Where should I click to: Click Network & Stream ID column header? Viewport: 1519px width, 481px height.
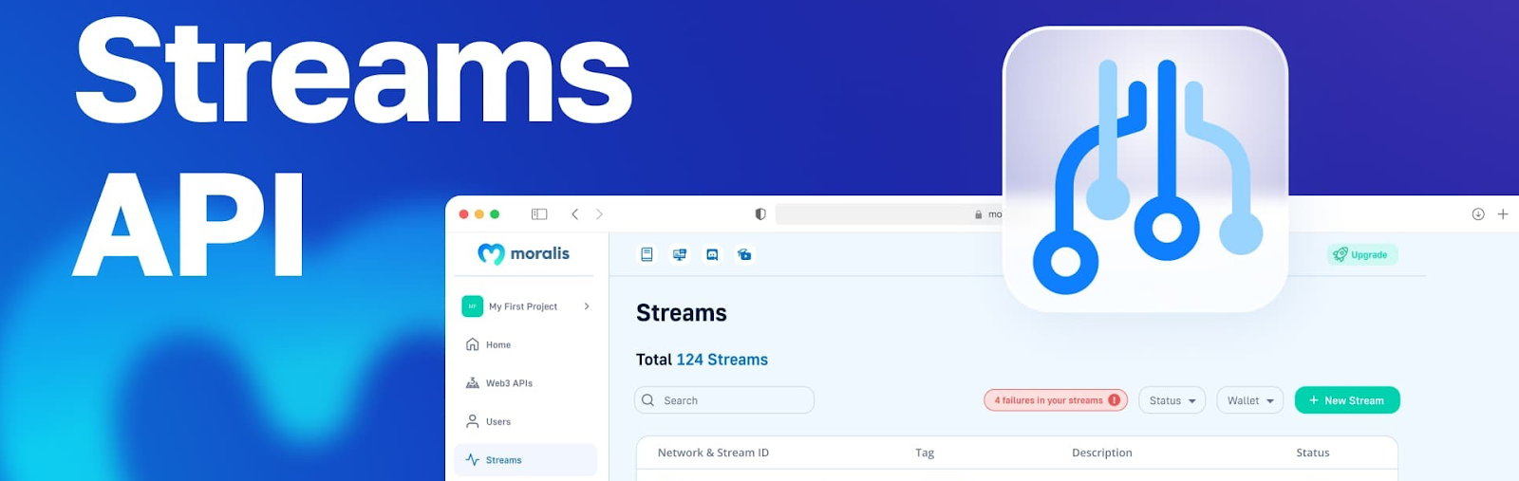713,453
